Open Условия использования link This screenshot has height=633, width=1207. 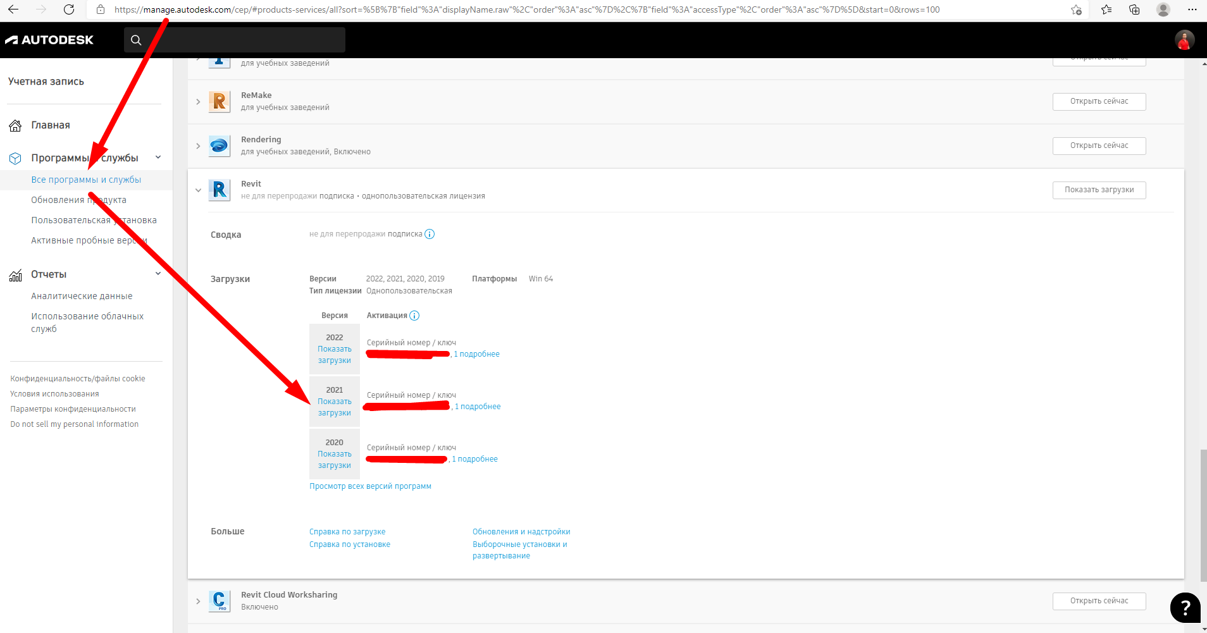(x=54, y=394)
